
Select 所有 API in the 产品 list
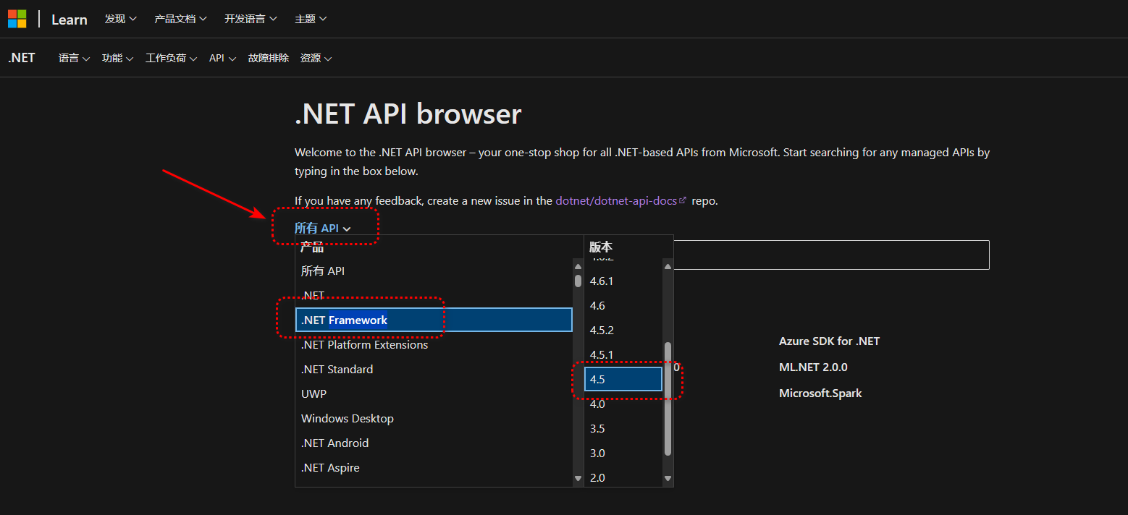tap(434, 271)
